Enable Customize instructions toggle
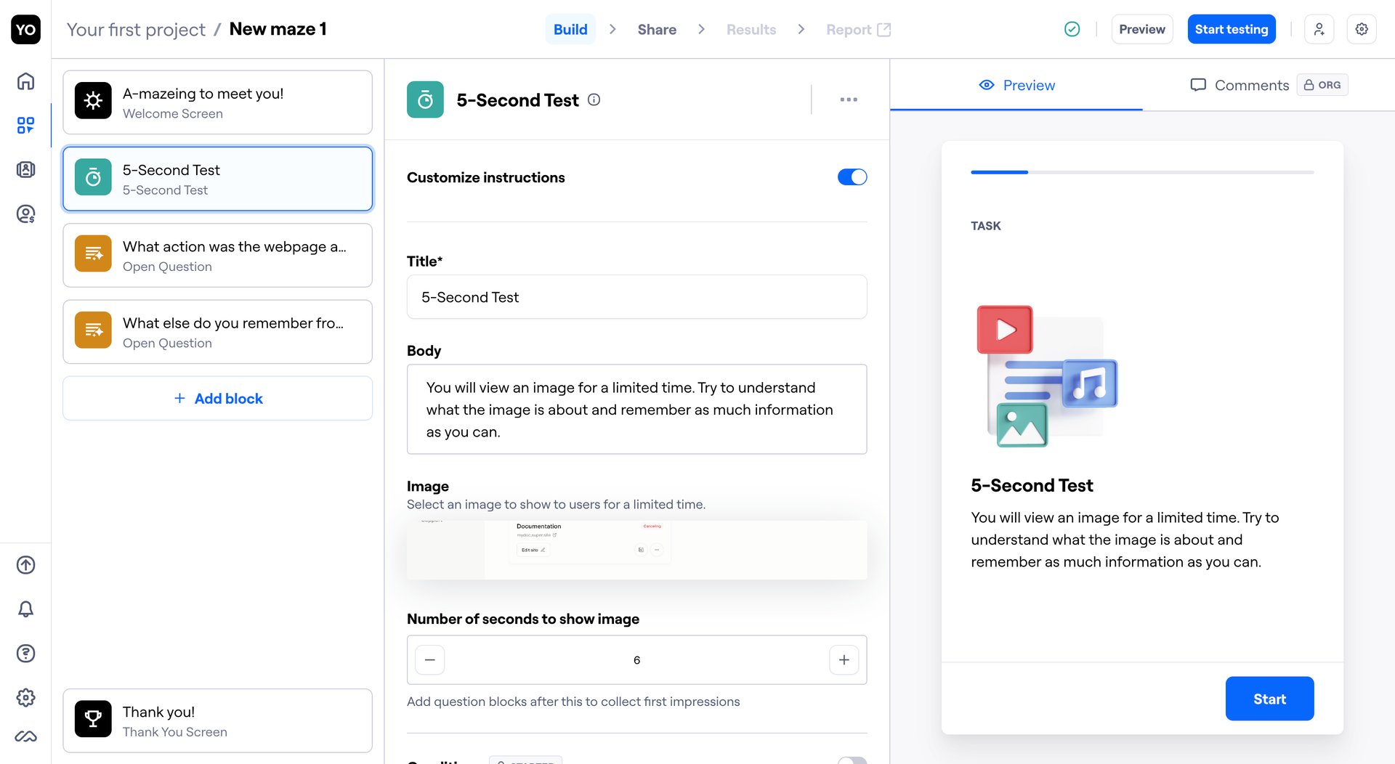Image resolution: width=1395 pixels, height=764 pixels. click(852, 176)
